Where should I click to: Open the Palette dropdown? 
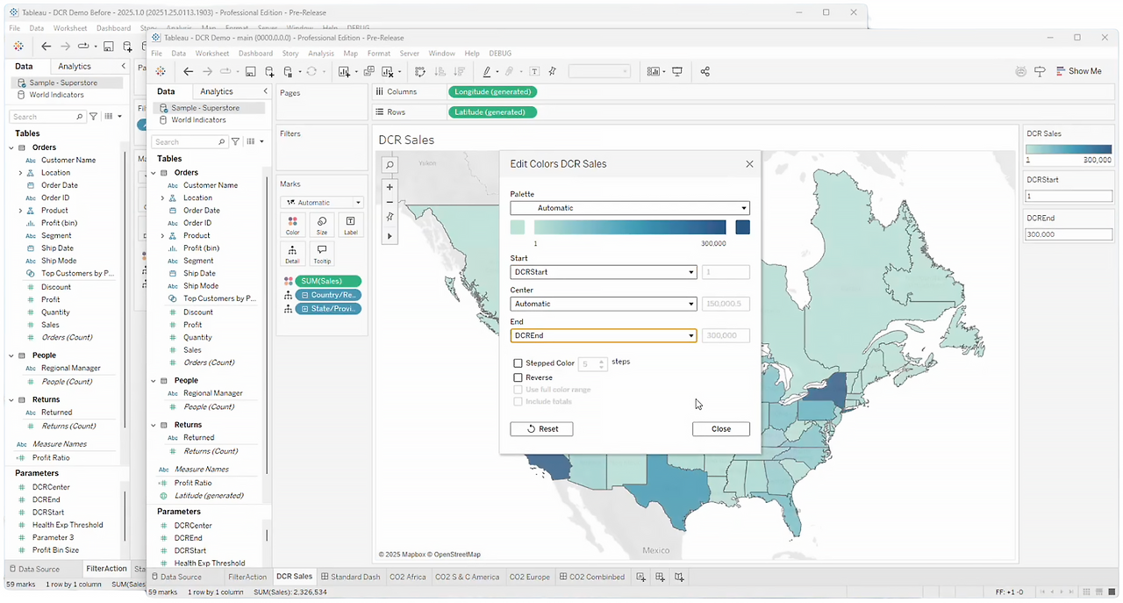tap(630, 208)
